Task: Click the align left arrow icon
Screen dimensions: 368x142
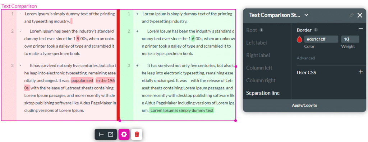Action: click(101, 134)
